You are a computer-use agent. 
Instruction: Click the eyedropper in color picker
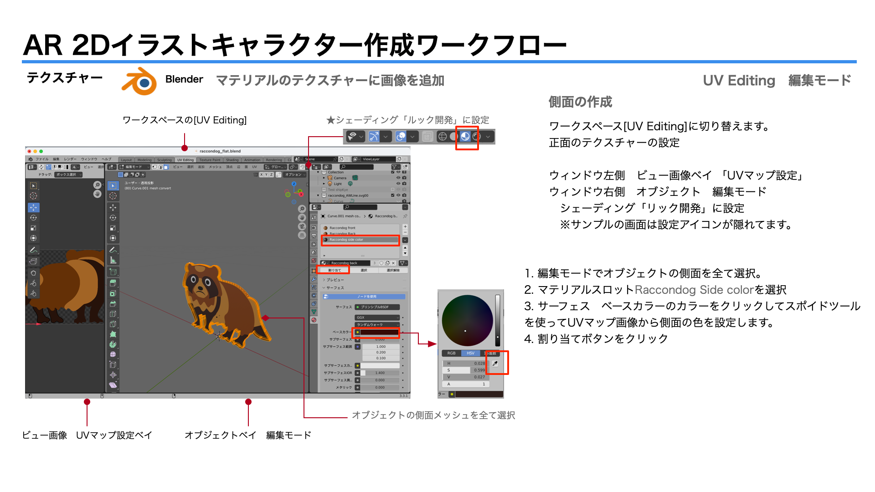coord(495,364)
